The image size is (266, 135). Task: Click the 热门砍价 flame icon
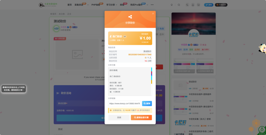111,36
